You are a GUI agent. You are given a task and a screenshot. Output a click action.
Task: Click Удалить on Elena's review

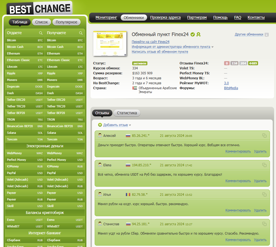pyautogui.click(x=260, y=181)
